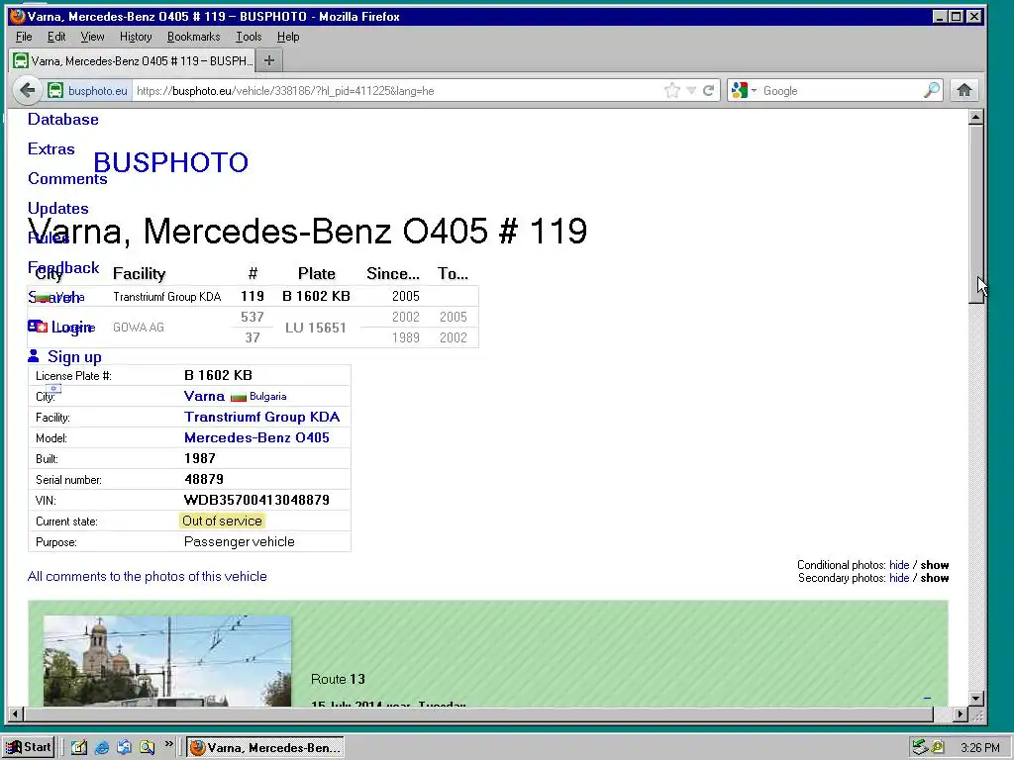Click the search quick launch icon

tap(148, 748)
